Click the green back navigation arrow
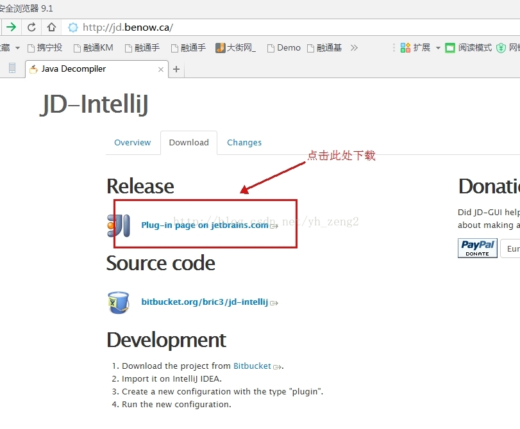This screenshot has width=520, height=429. (x=13, y=27)
